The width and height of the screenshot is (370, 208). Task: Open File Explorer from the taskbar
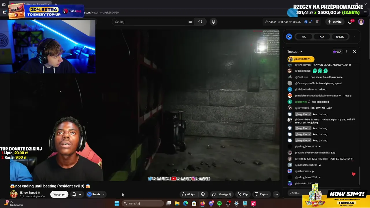click(177, 203)
